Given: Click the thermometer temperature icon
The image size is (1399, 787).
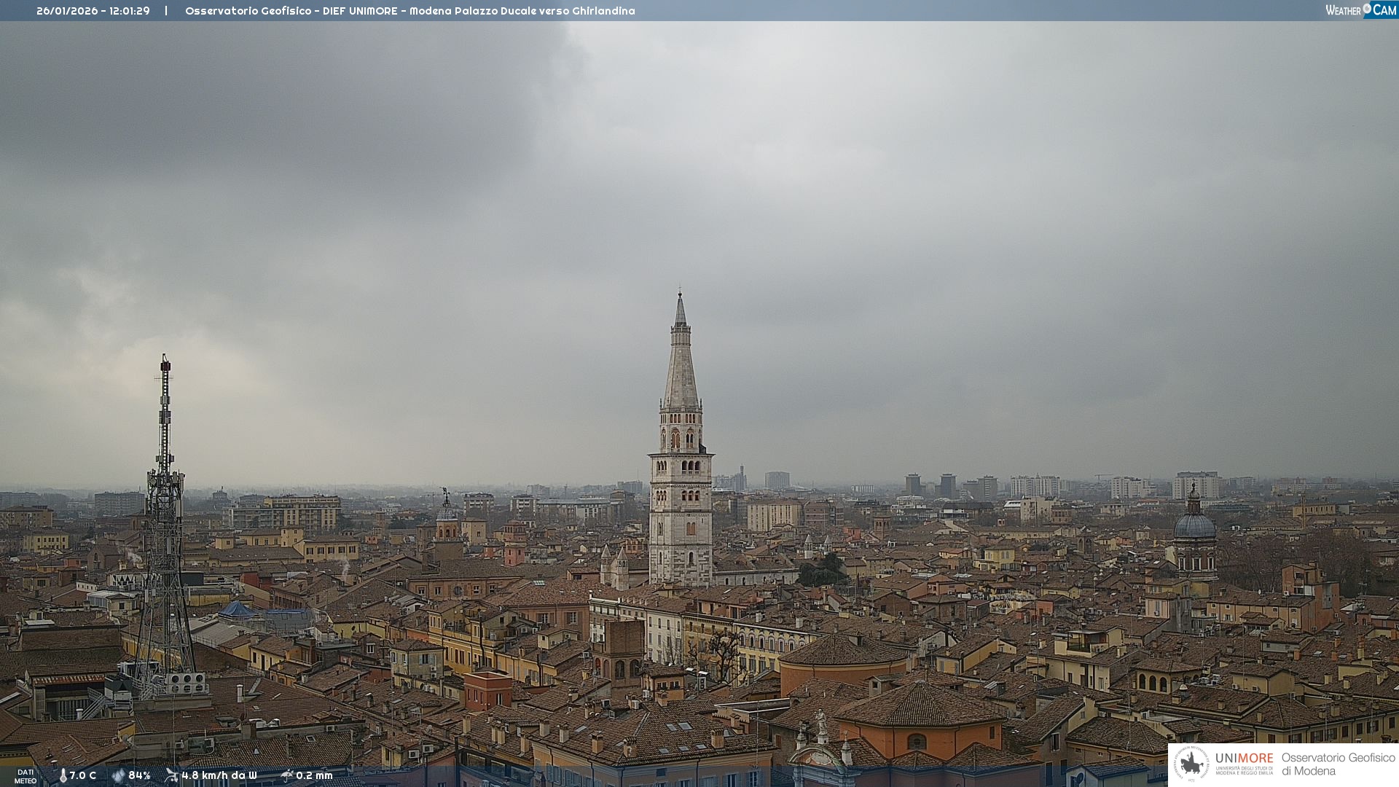Looking at the screenshot, I should pos(63,775).
